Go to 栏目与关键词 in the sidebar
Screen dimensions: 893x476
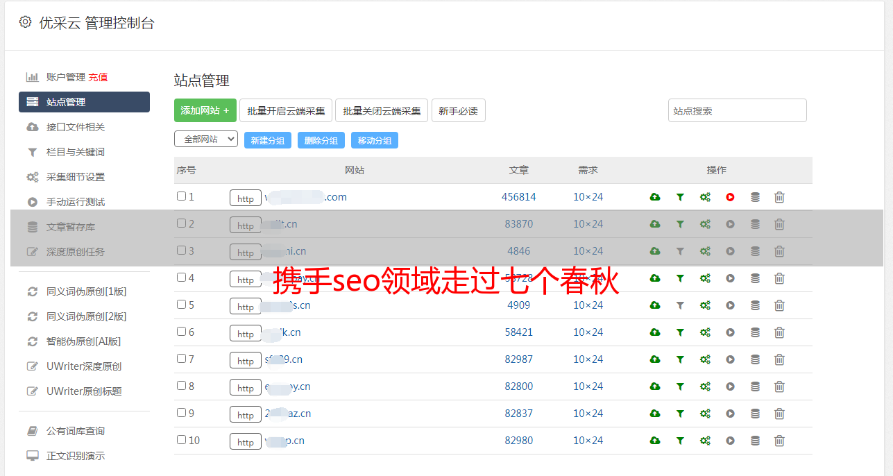pyautogui.click(x=75, y=152)
